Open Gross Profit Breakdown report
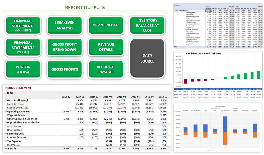The width and height of the screenshot is (264, 155). pos(65,47)
